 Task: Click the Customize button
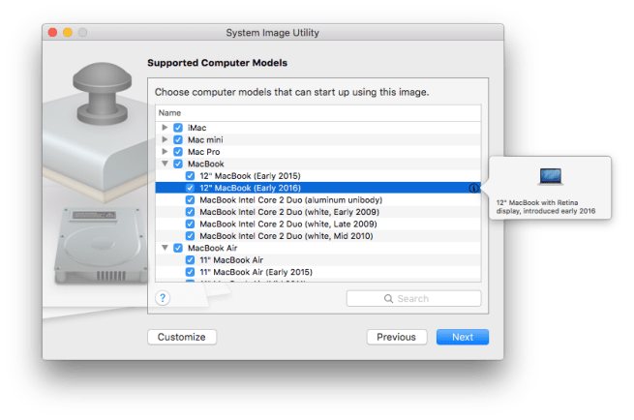point(182,337)
